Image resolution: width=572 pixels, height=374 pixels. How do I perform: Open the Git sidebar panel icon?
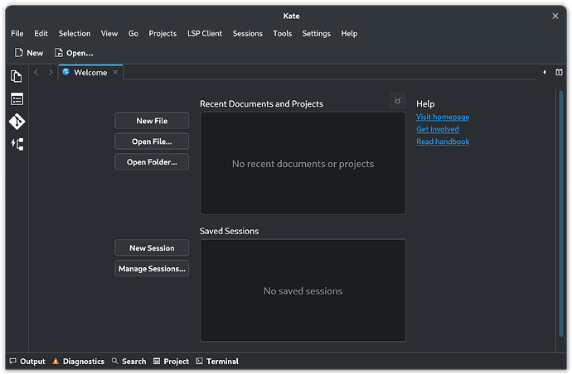pyautogui.click(x=17, y=122)
